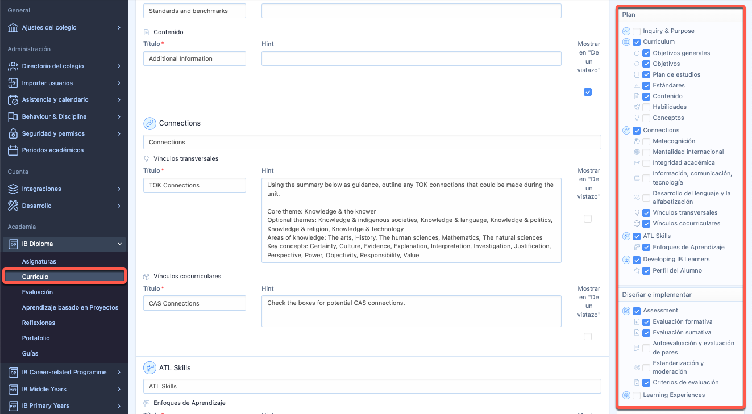
Task: Expand the IB Career-related Programme menu
Action: pyautogui.click(x=119, y=373)
